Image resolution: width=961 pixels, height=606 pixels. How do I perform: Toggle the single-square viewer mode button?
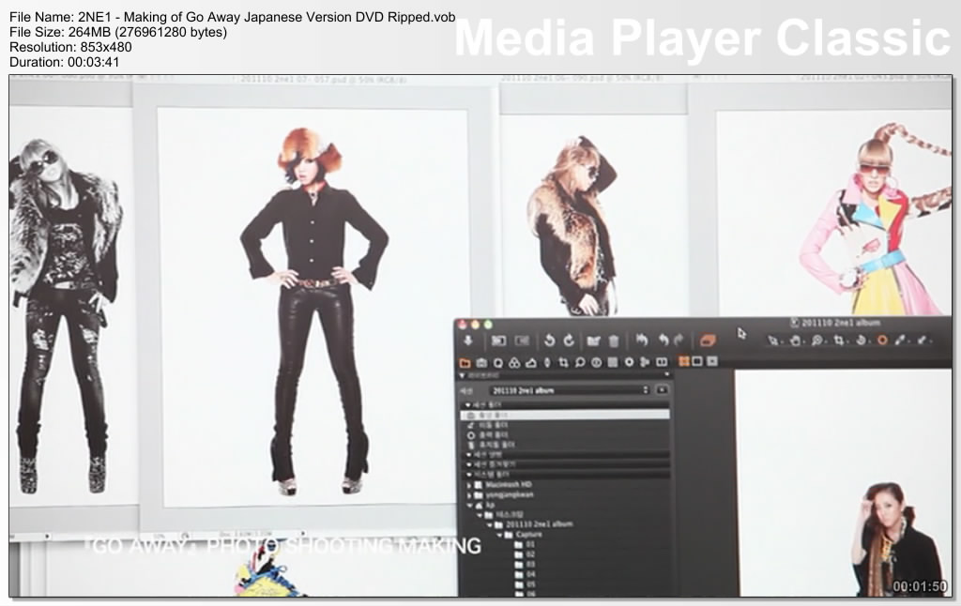[x=697, y=361]
